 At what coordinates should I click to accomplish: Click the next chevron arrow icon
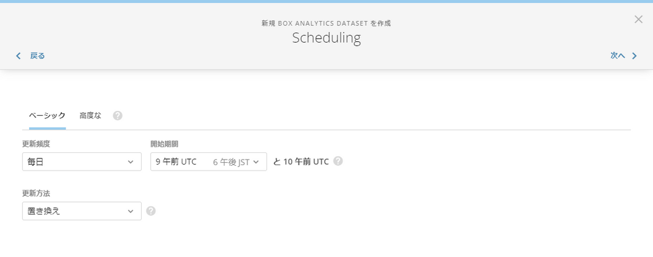point(634,56)
